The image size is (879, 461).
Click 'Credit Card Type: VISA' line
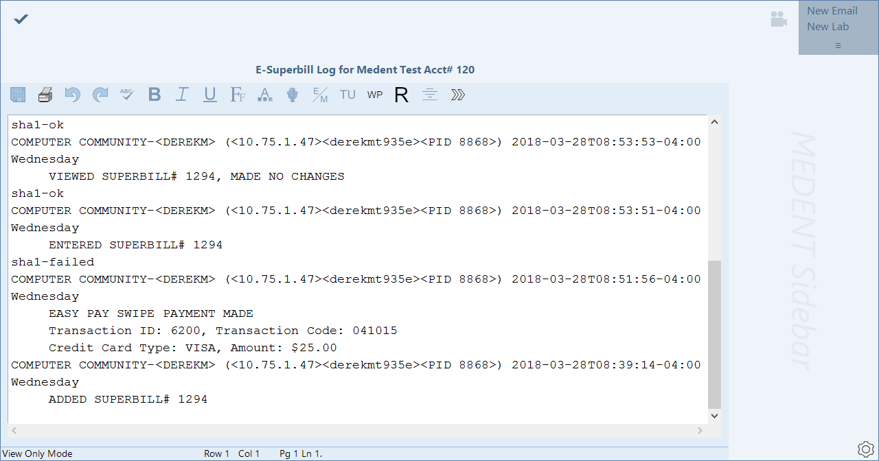[x=192, y=348]
